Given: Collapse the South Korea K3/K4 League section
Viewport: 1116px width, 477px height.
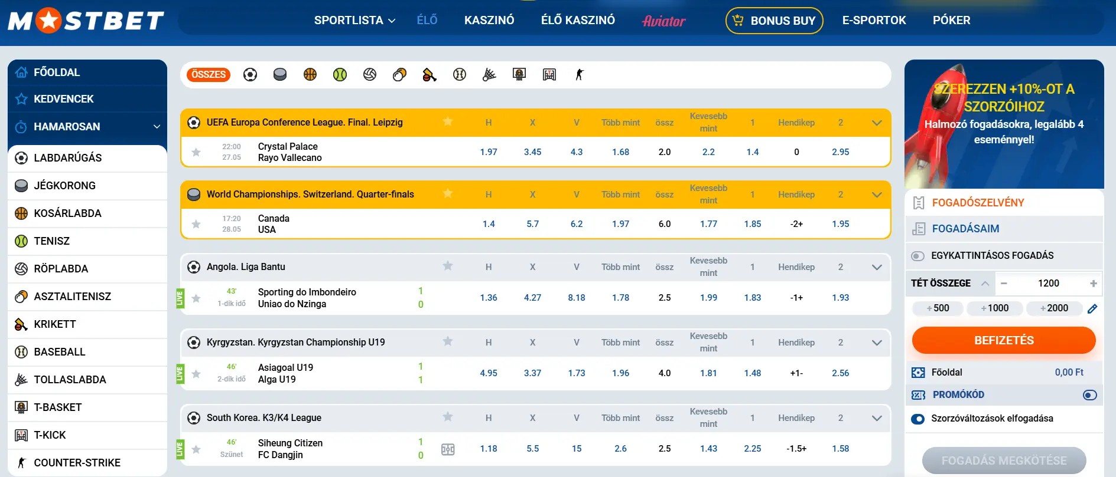Looking at the screenshot, I should (877, 418).
